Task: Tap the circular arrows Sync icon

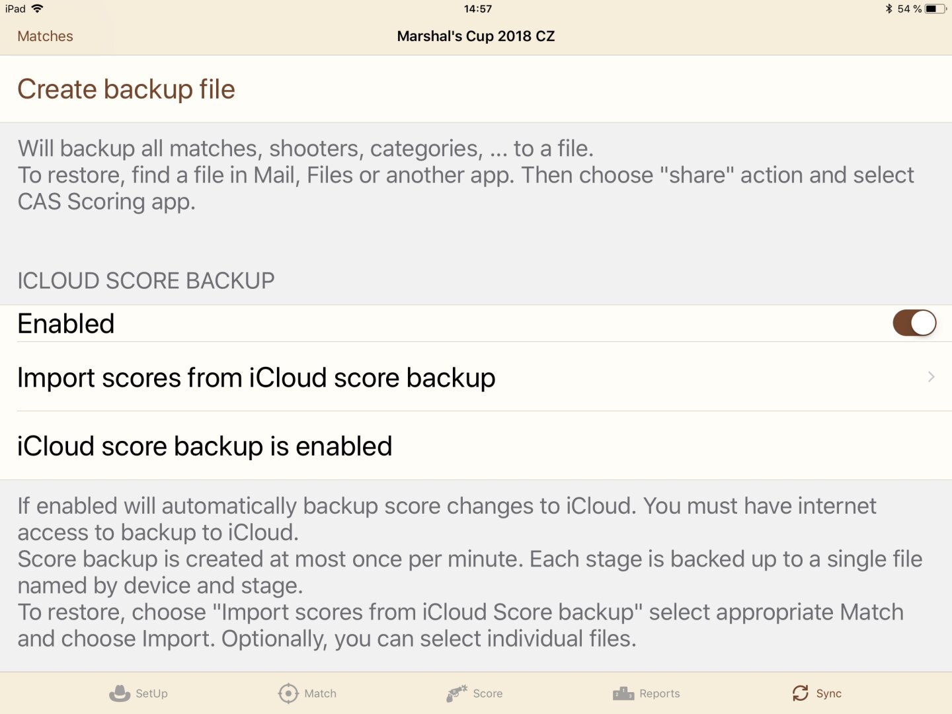Action: (x=801, y=693)
